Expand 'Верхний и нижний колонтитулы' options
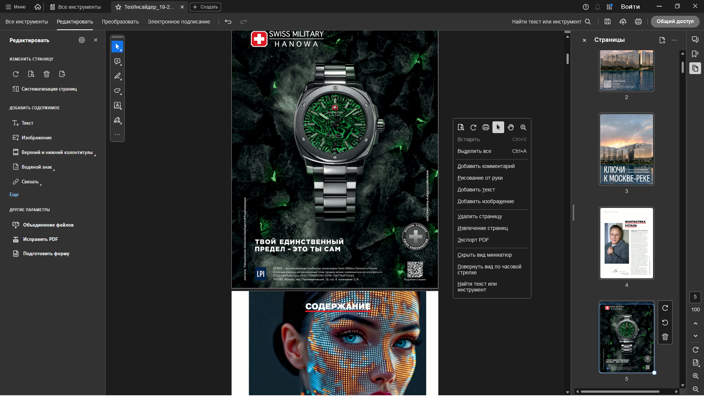 (x=57, y=152)
